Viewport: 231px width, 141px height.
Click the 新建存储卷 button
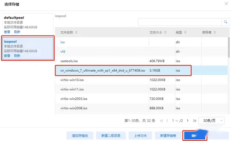click(x=168, y=136)
